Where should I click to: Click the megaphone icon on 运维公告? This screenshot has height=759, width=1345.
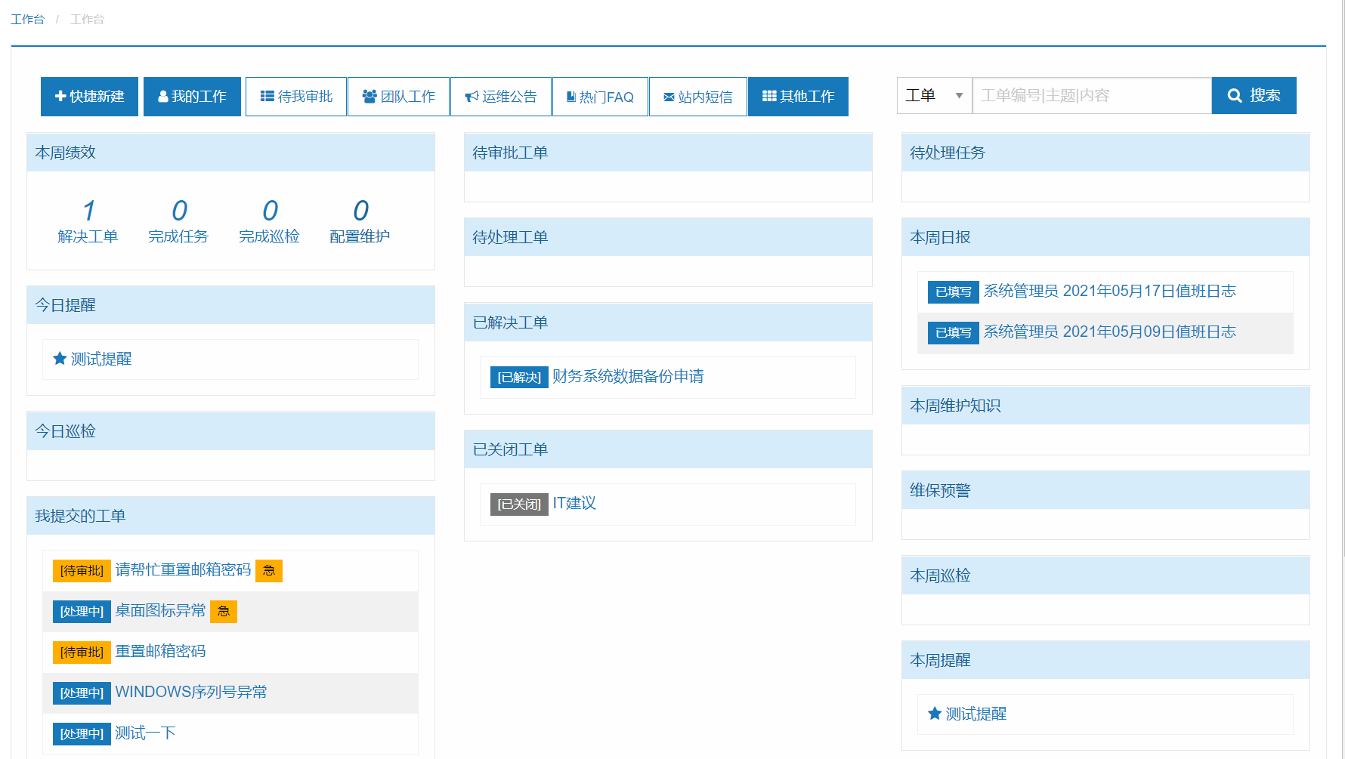tap(472, 97)
